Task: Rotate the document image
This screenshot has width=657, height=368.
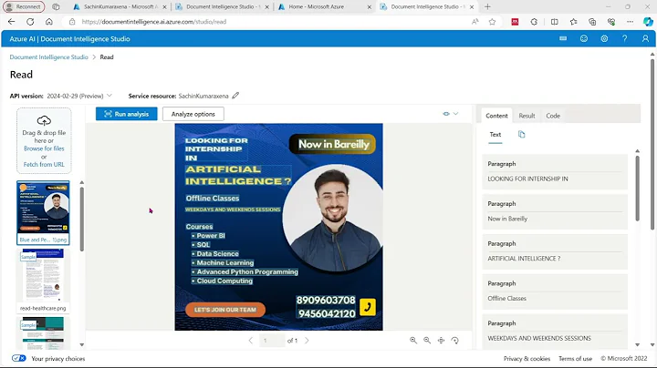Action: click(455, 341)
